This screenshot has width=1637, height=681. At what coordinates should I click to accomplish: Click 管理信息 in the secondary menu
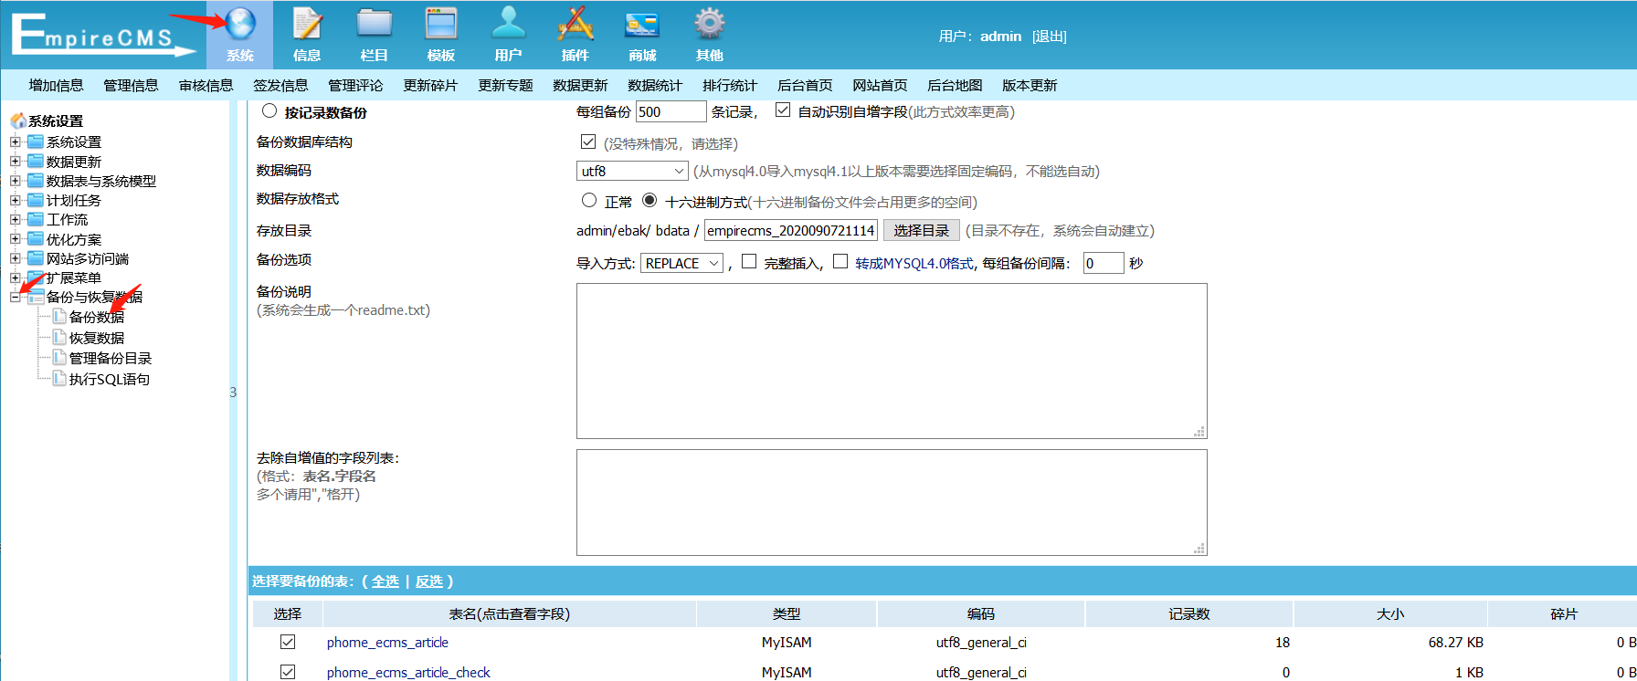pyautogui.click(x=131, y=85)
